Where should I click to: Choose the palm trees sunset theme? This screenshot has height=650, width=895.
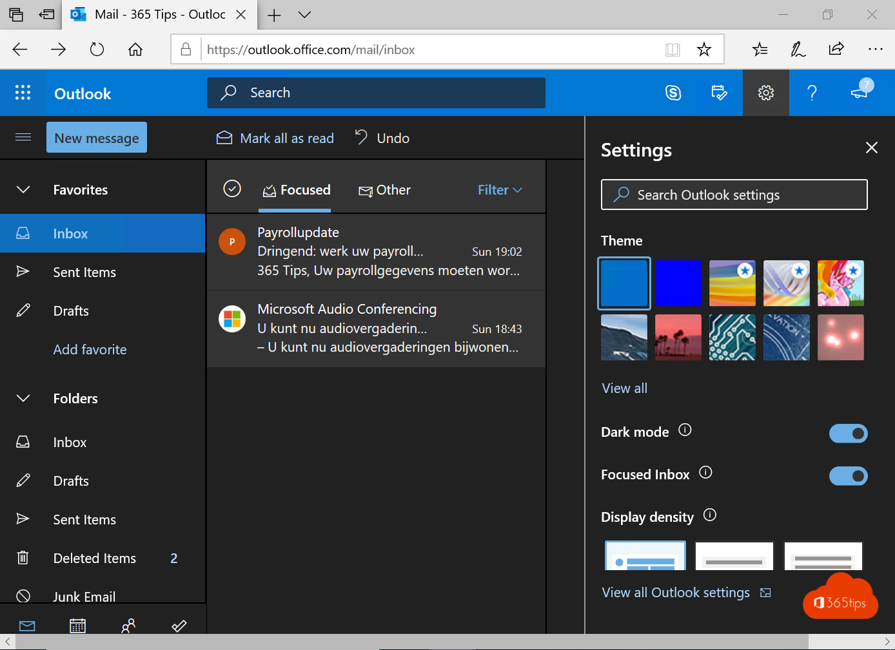pyautogui.click(x=678, y=338)
